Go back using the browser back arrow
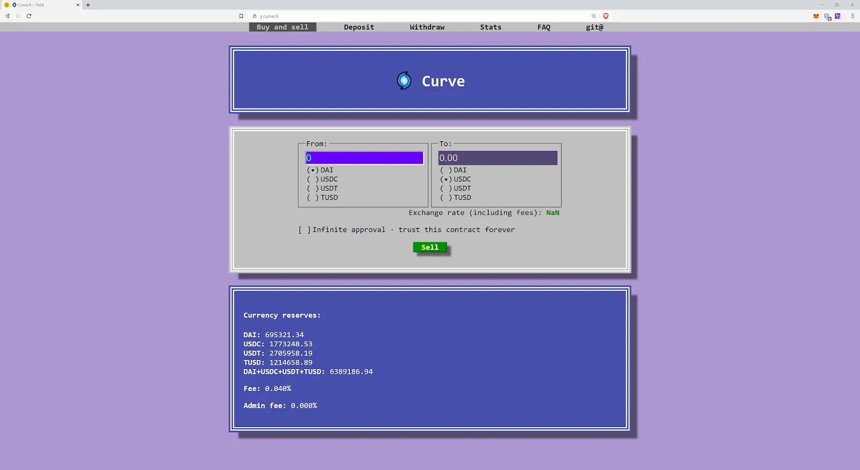The width and height of the screenshot is (860, 470). (8, 16)
